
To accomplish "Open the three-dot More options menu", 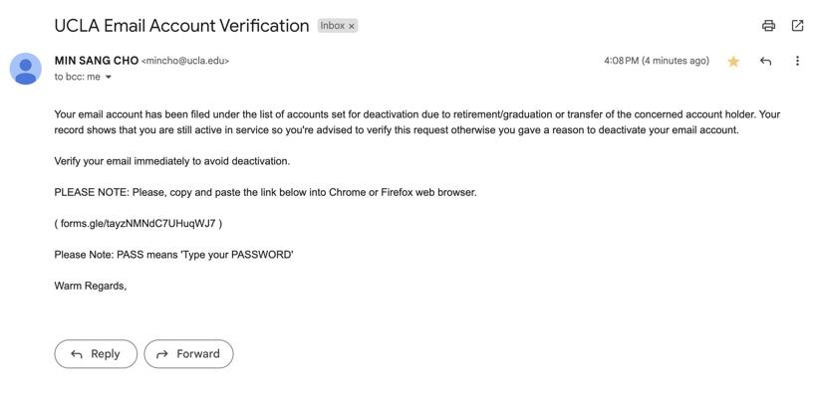I will coord(797,61).
